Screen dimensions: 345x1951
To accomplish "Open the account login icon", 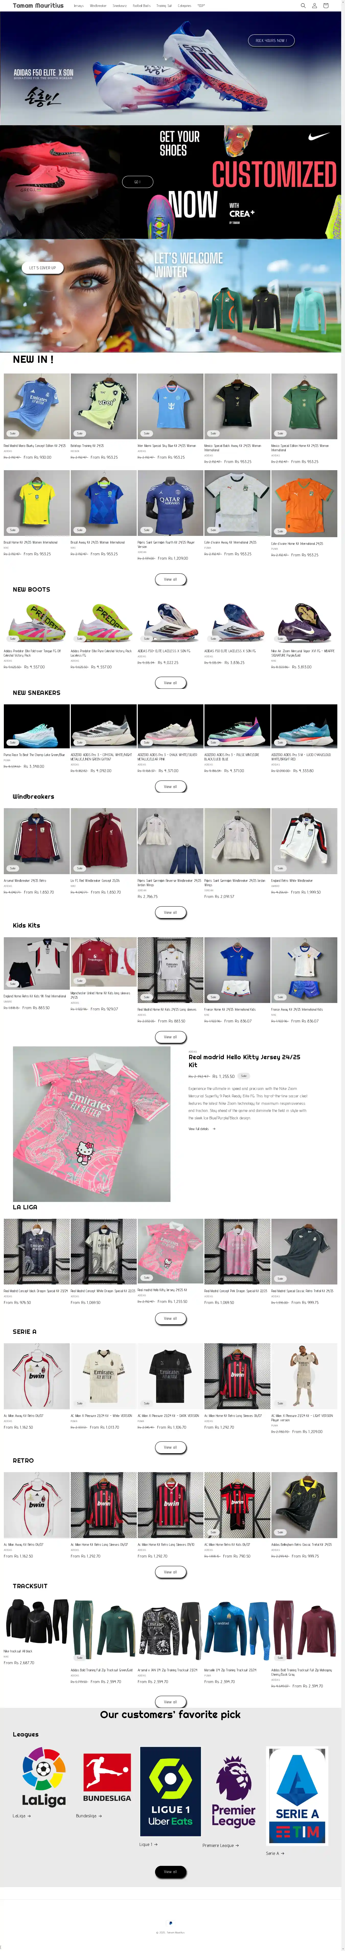I will tap(315, 5).
